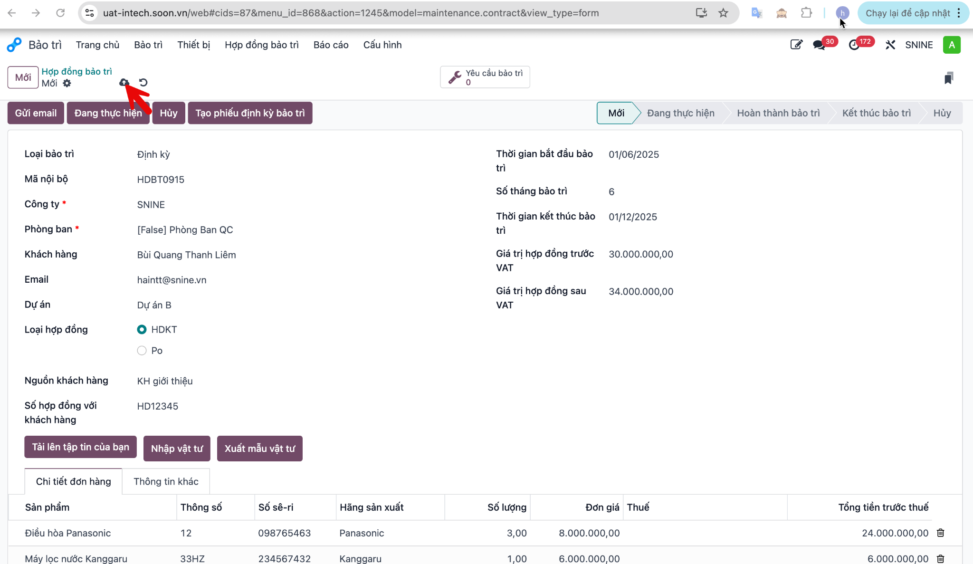
Task: Click the debug tools crossed-wrench icon
Action: (890, 45)
